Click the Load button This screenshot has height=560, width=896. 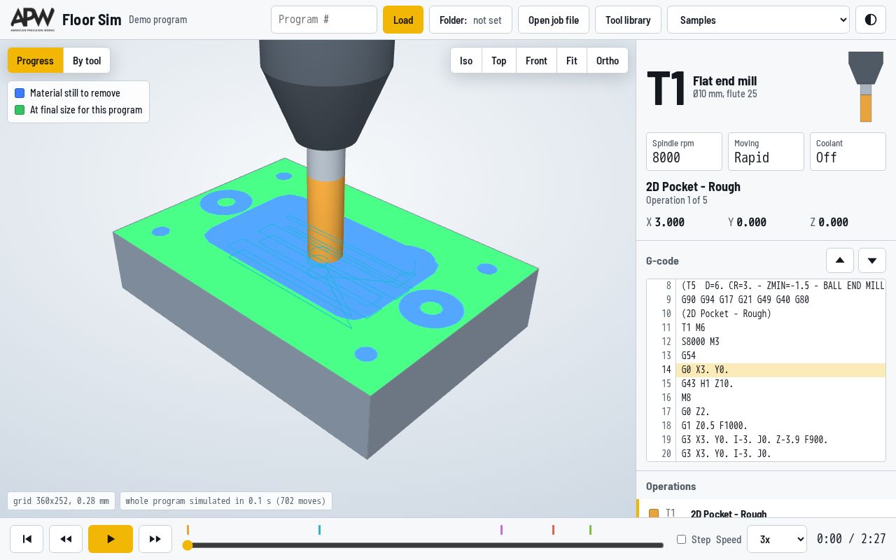click(403, 20)
